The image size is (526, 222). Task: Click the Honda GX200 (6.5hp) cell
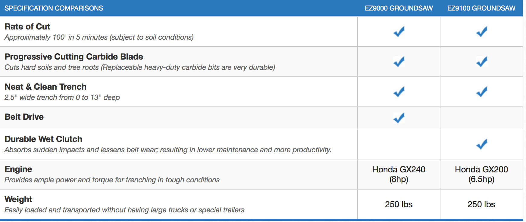481,174
